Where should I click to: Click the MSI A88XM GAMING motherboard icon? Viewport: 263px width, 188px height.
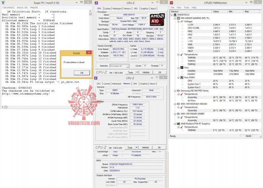pos(178,18)
